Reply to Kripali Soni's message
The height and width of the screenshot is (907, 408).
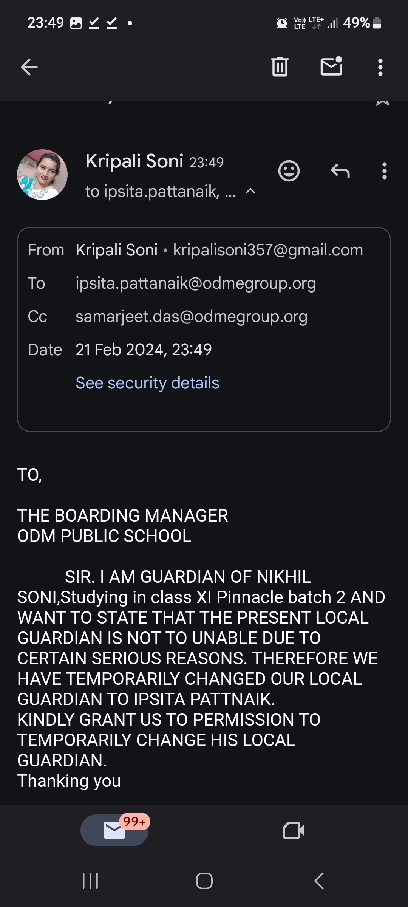(340, 171)
